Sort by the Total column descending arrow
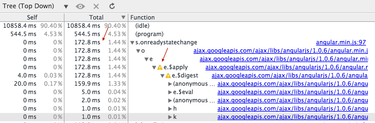Image resolution: width=375 pixels, height=123 pixels. pyautogui.click(x=123, y=17)
